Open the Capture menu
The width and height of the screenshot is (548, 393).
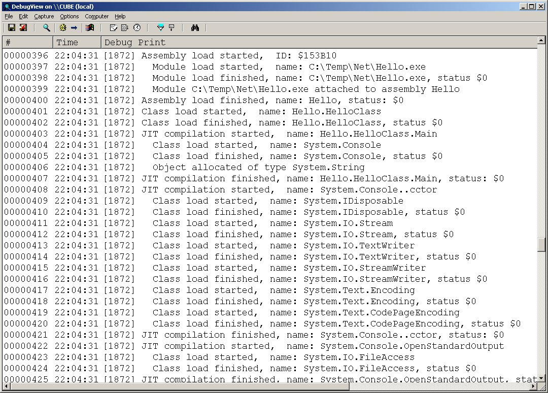point(44,16)
